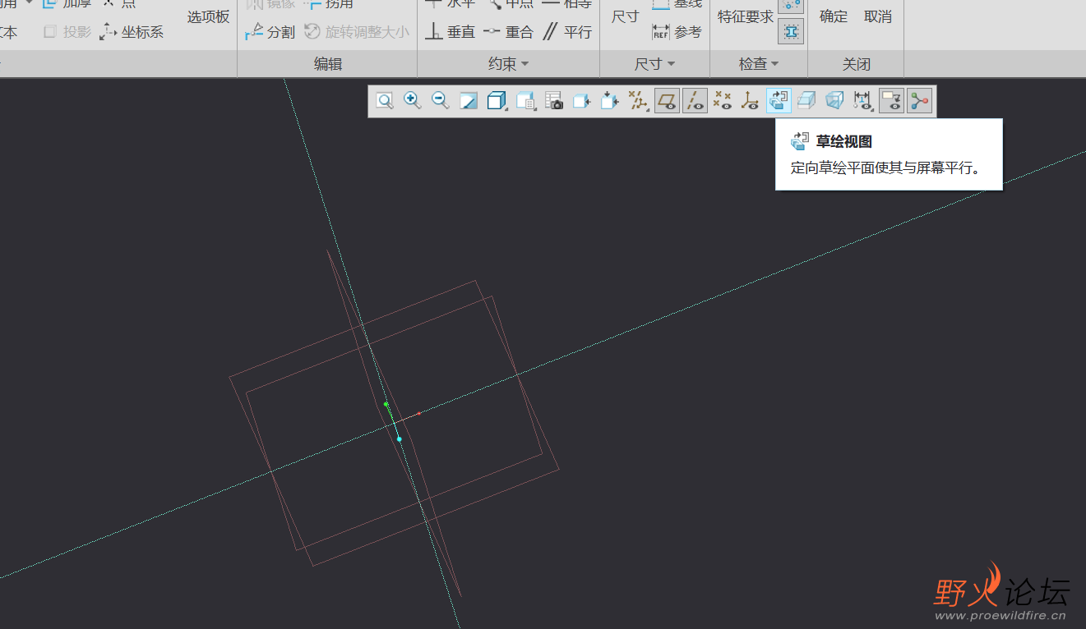Select the Zoom Out tool

[441, 101]
